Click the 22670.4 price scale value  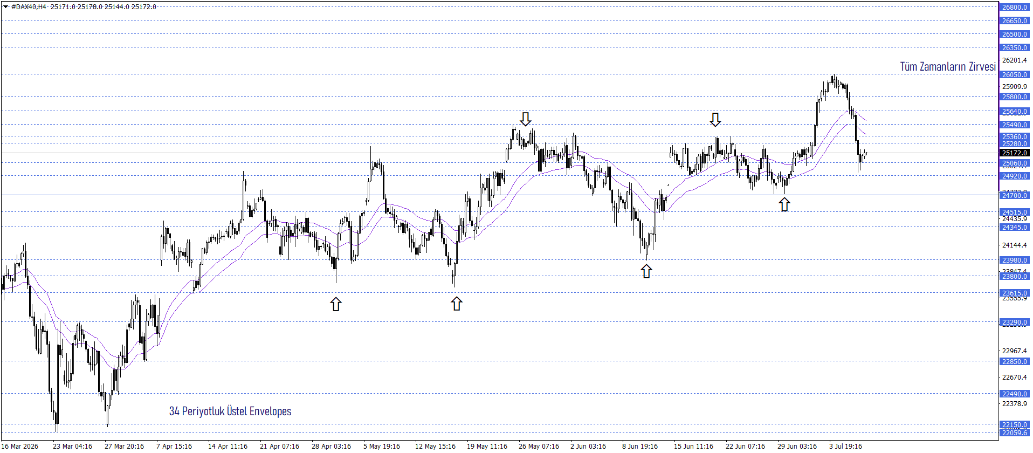tap(1014, 377)
